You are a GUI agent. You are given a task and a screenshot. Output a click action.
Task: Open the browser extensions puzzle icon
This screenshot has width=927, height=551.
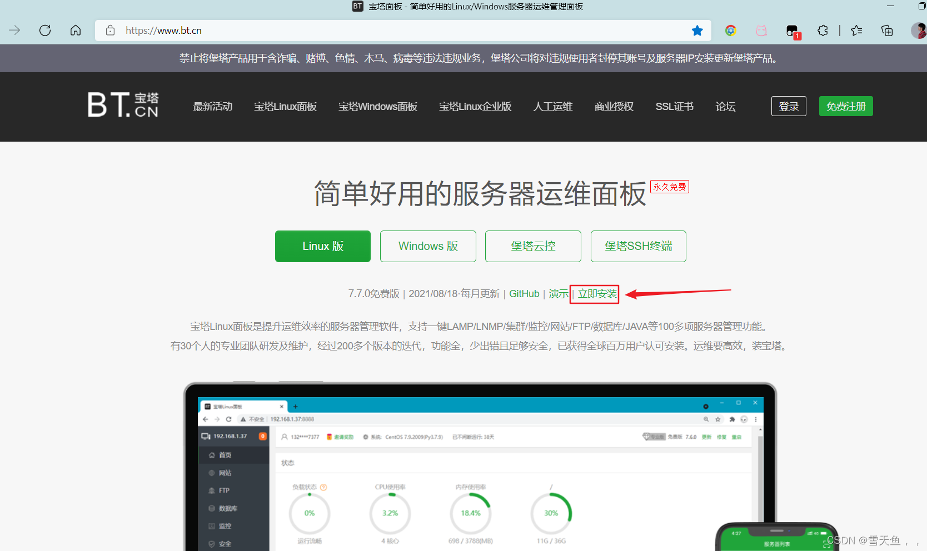pyautogui.click(x=823, y=31)
